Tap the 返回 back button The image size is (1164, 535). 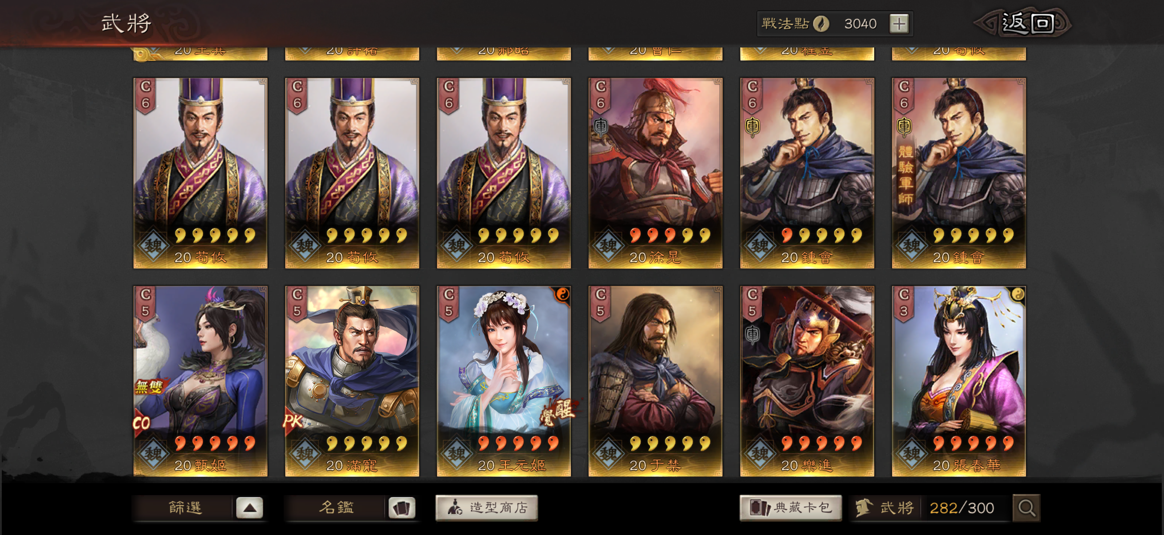coord(1027,23)
